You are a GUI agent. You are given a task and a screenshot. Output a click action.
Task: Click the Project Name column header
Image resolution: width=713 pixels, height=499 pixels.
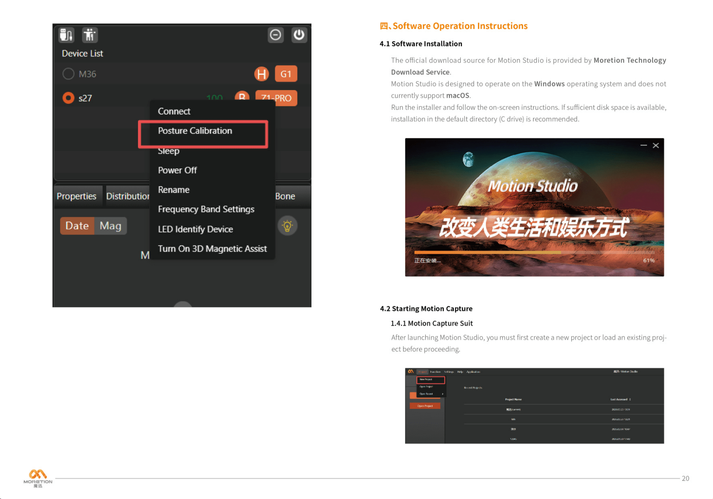click(x=513, y=400)
